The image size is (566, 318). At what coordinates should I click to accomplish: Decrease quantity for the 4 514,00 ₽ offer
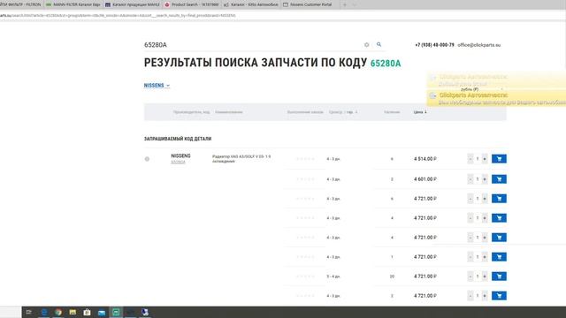pos(470,159)
